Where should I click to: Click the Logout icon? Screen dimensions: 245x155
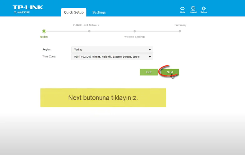tap(193, 10)
